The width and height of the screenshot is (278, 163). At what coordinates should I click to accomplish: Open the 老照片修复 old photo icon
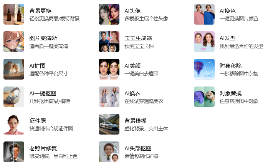(14, 152)
